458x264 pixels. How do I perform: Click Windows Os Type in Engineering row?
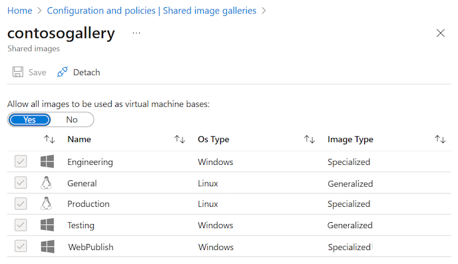(216, 162)
